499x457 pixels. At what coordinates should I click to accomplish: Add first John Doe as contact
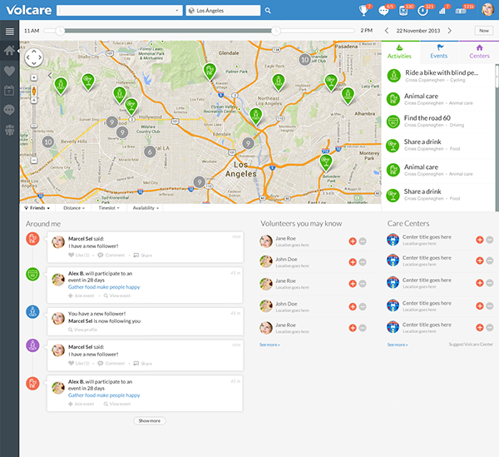[353, 262]
